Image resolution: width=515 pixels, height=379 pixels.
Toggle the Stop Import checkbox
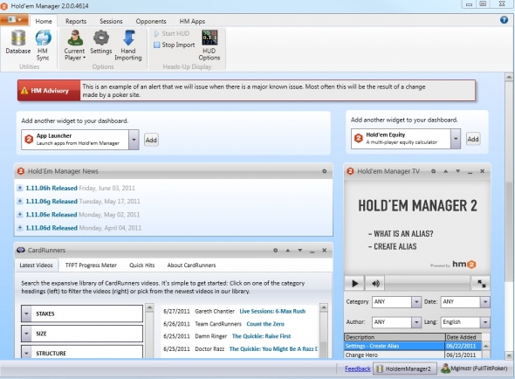pyautogui.click(x=157, y=45)
